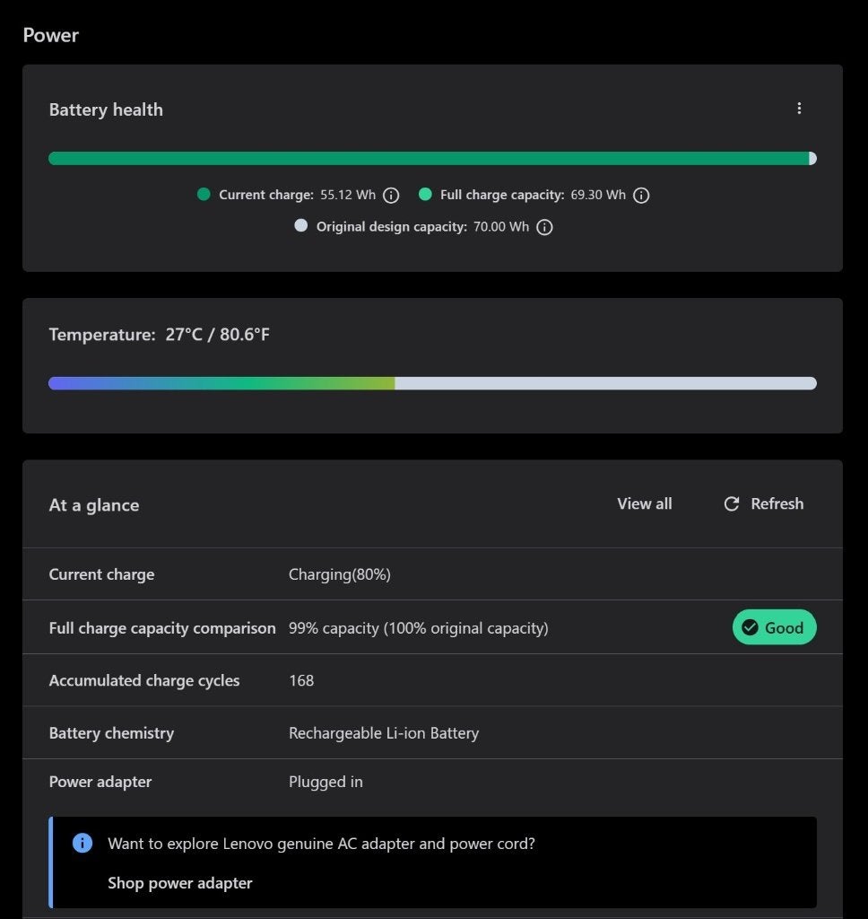868x919 pixels.
Task: Open the Shop power adapter link
Action: (x=180, y=883)
